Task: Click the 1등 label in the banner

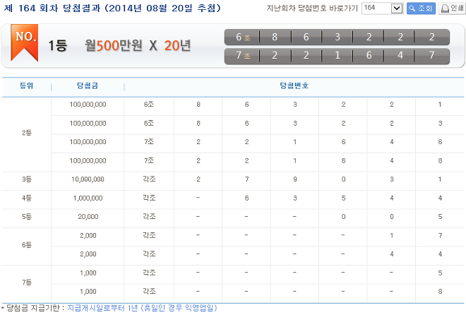Action: tap(58, 46)
